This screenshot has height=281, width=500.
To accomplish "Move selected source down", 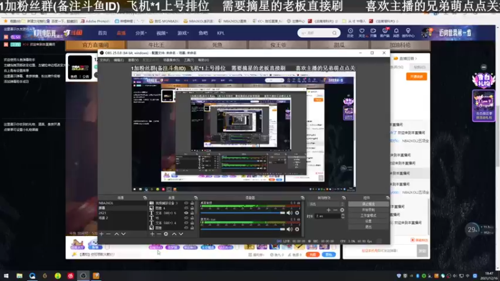I will pyautogui.click(x=181, y=234).
